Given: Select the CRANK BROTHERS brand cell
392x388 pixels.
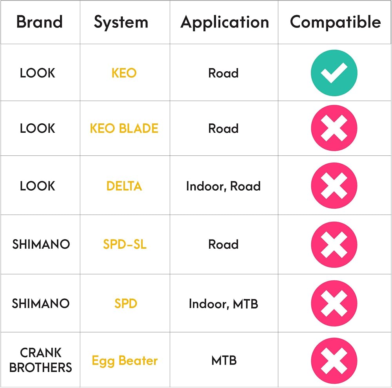Looking at the screenshot, I should click(x=40, y=360).
